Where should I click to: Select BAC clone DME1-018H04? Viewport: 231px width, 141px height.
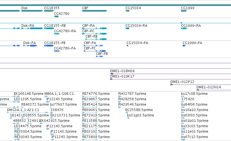tap(170, 74)
